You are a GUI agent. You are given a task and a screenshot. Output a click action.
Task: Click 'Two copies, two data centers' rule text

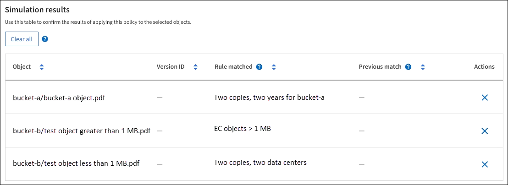pyautogui.click(x=260, y=162)
